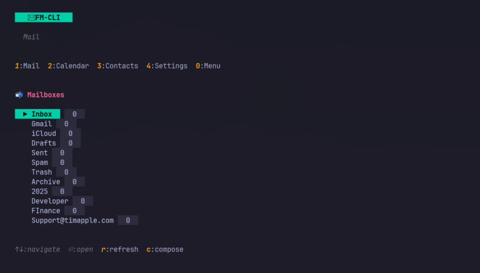Select the Gmail mailbox

tap(41, 124)
